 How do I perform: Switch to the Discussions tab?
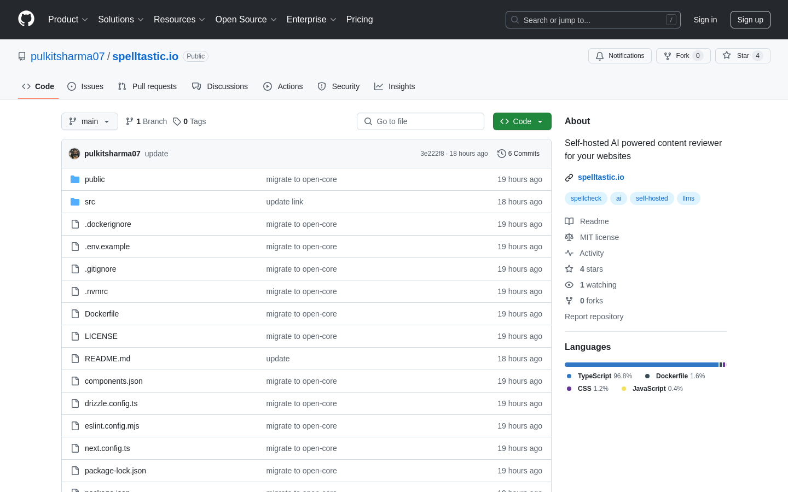point(220,86)
